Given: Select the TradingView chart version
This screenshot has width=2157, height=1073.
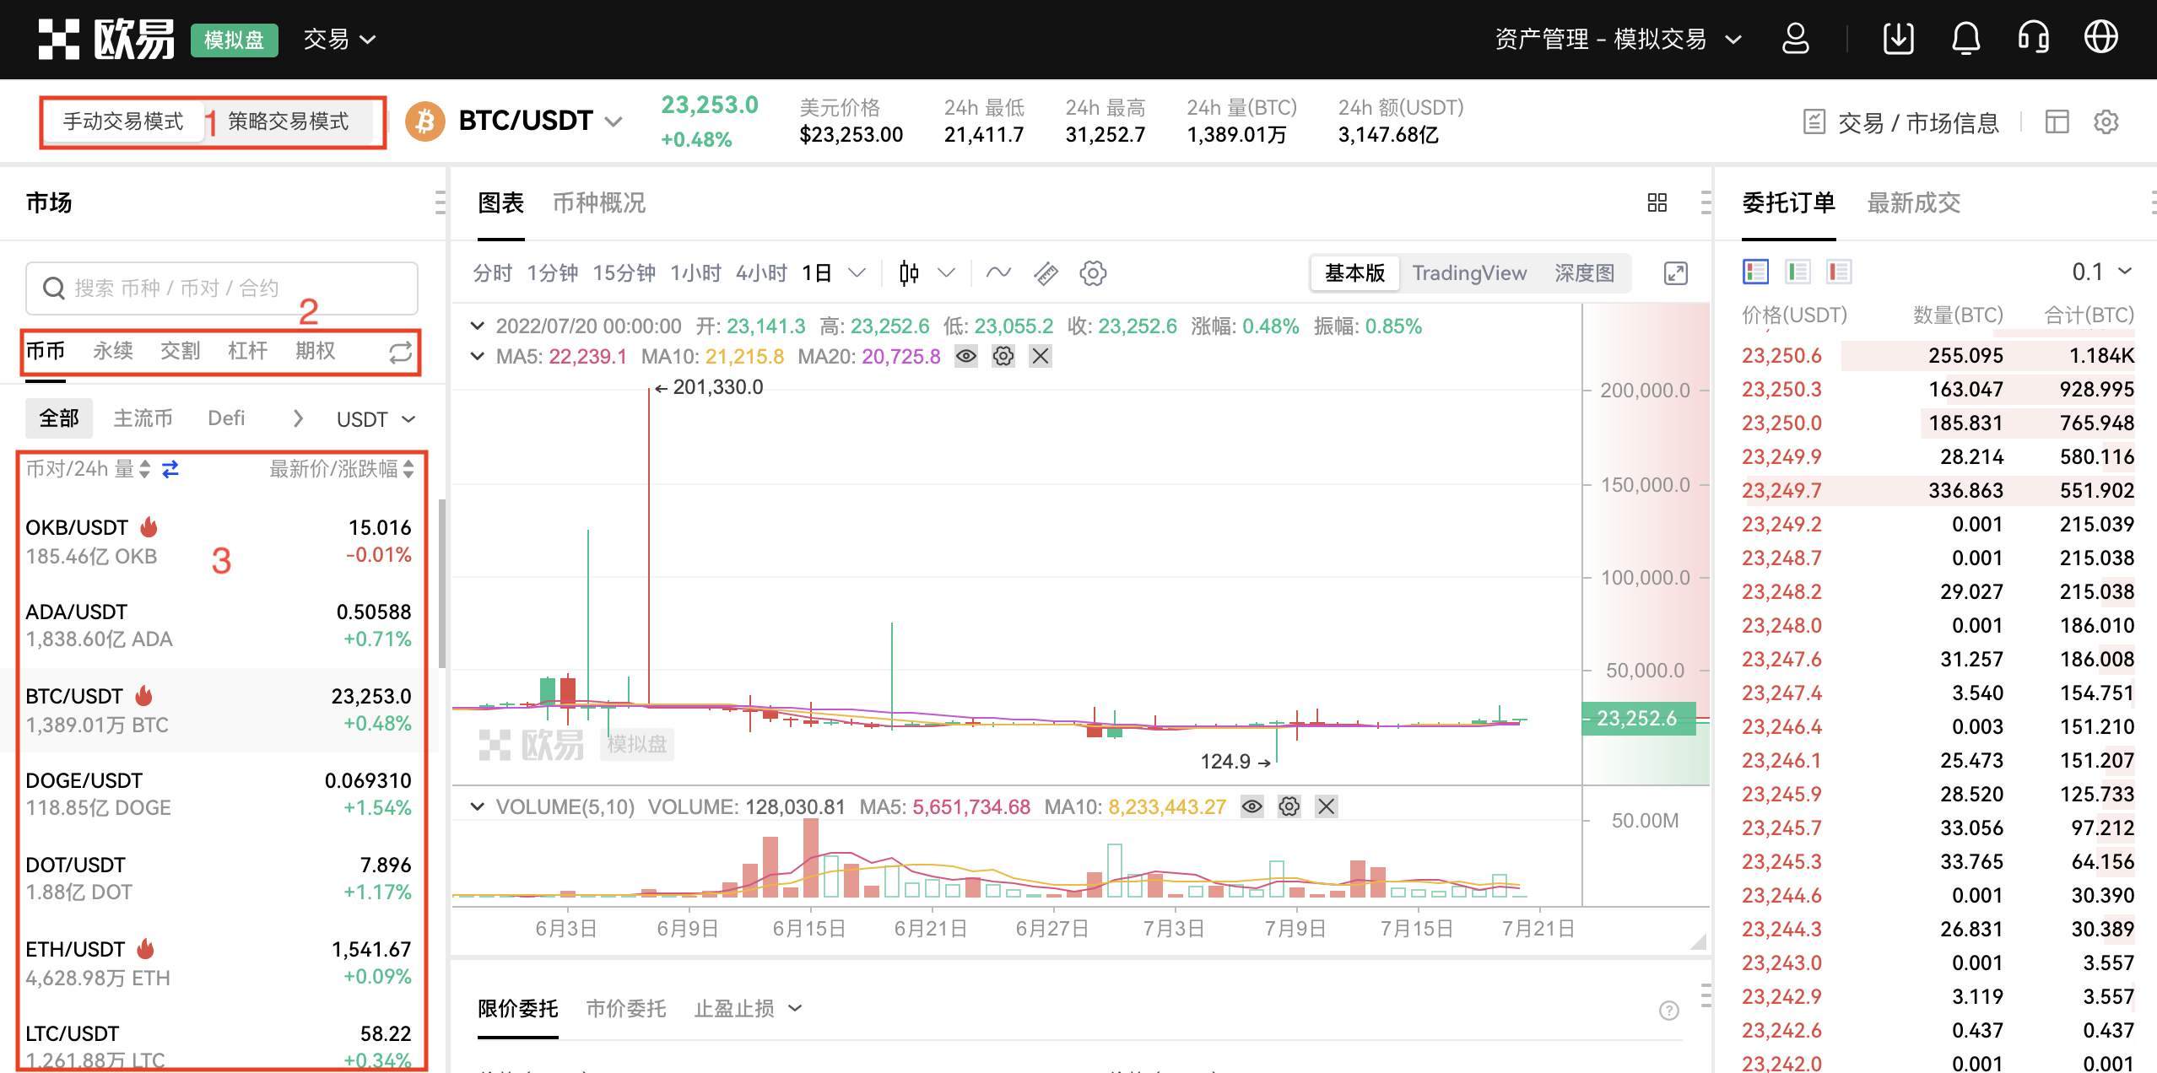Looking at the screenshot, I should [x=1469, y=273].
